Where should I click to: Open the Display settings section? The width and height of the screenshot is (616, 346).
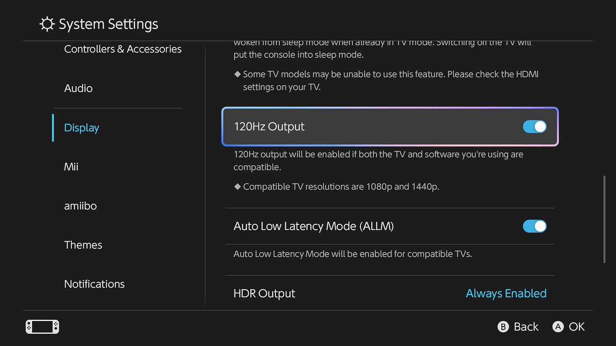coord(81,127)
